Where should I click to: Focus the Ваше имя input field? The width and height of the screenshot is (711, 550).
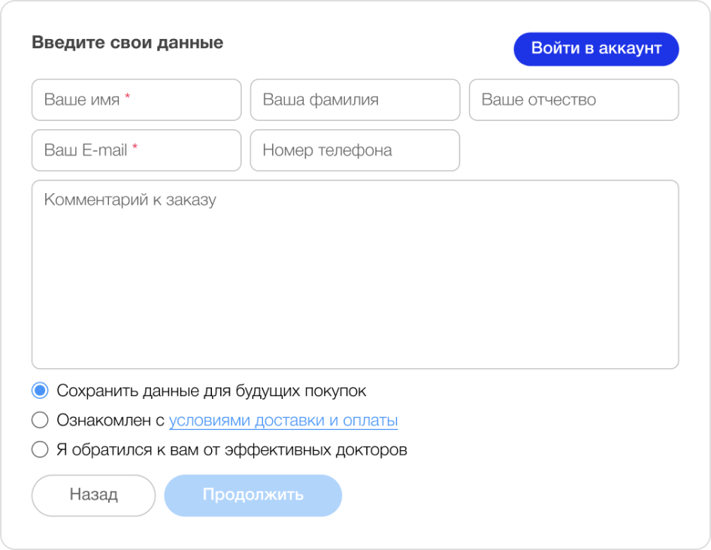tap(137, 100)
